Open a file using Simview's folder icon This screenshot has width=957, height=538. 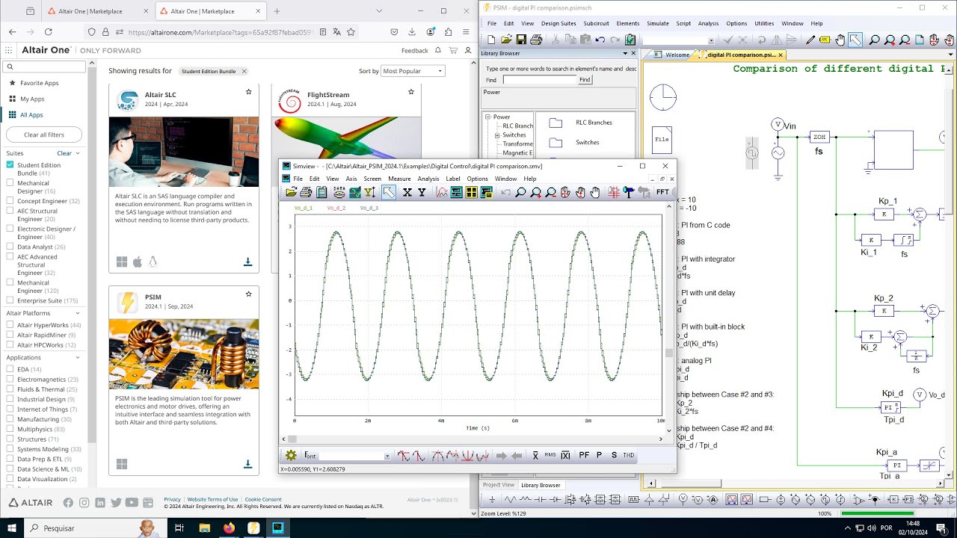pyautogui.click(x=291, y=193)
